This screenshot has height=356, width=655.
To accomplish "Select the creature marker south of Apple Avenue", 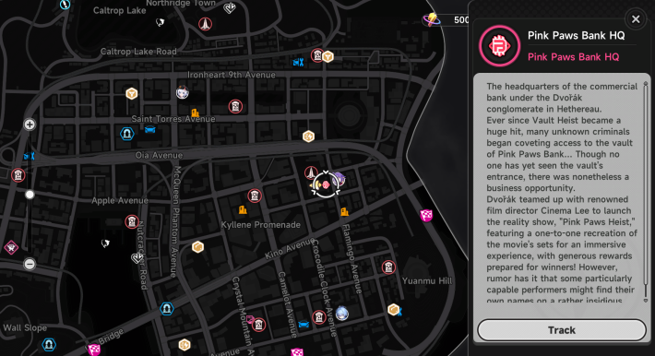I will pos(105,243).
